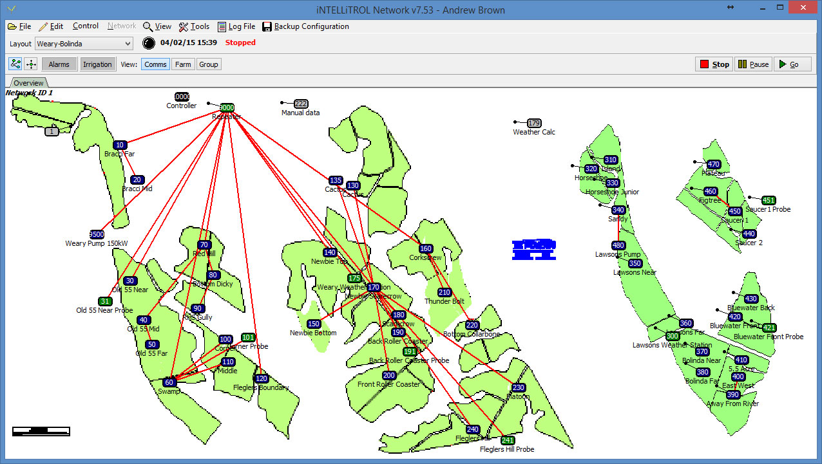Click the Stop button

click(714, 64)
